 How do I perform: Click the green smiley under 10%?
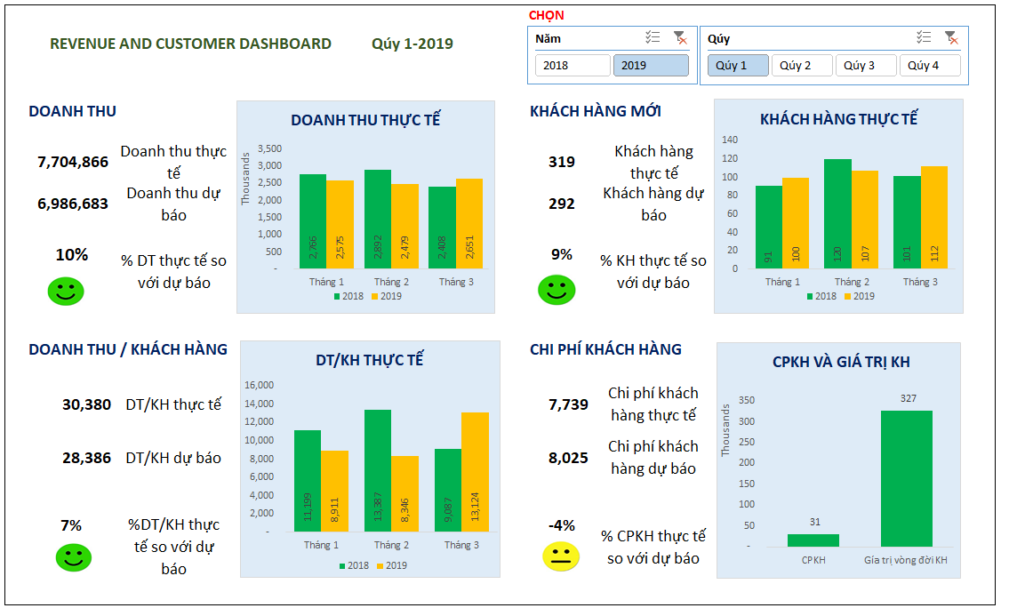66,292
